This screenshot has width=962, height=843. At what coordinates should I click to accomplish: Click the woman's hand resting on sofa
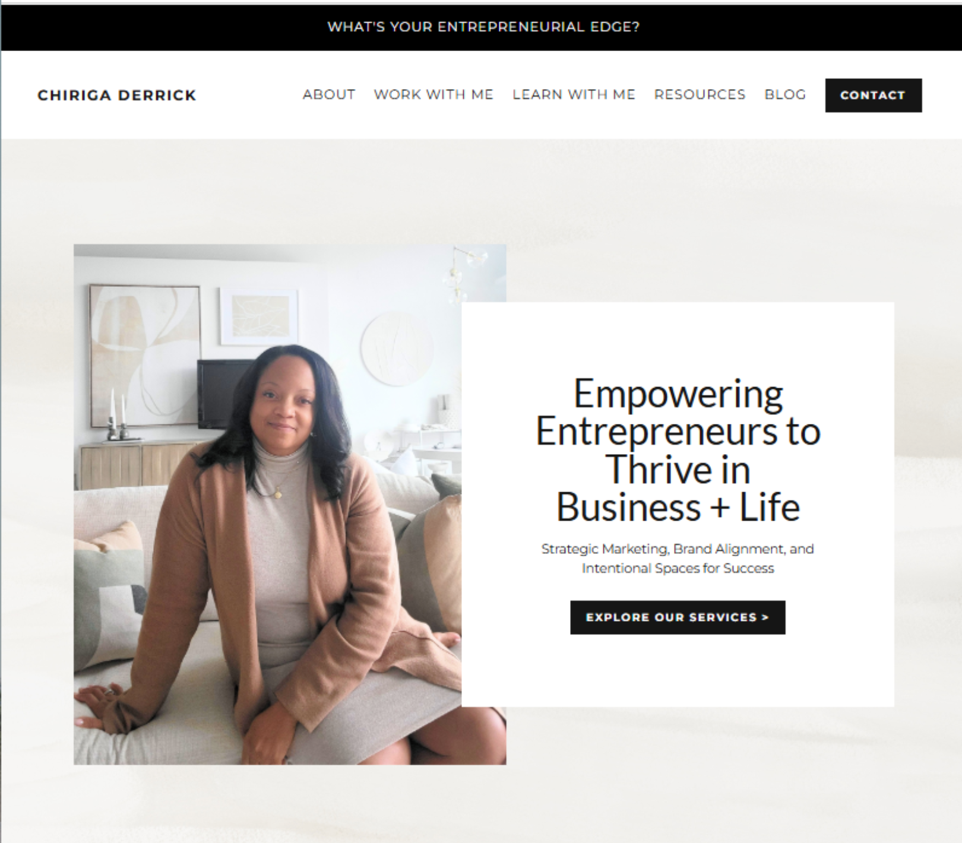click(98, 702)
